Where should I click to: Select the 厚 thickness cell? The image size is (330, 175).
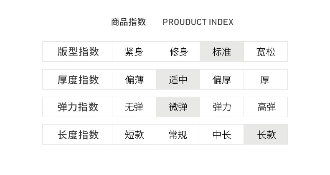pos(266,80)
